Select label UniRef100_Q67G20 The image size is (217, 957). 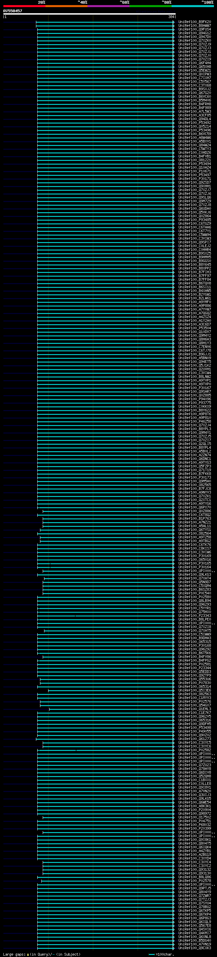tap(194, 93)
